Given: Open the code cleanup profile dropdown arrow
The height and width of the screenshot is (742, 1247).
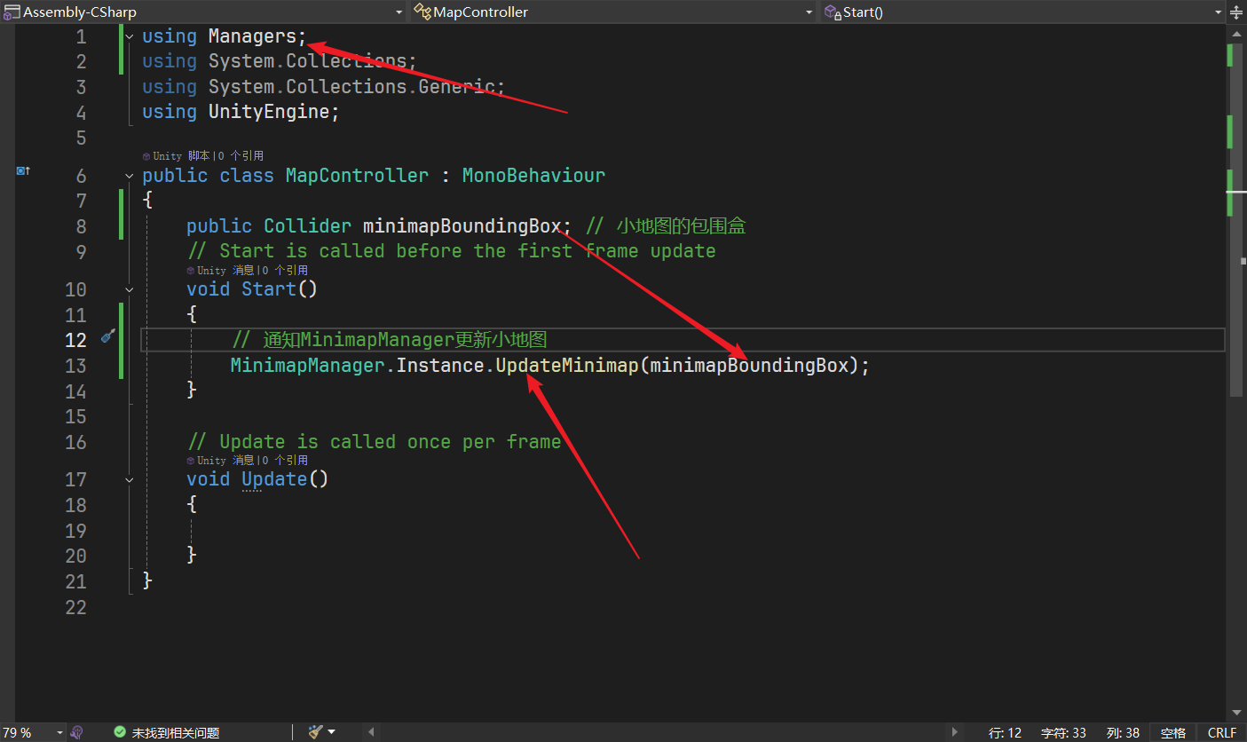Looking at the screenshot, I should pos(332,732).
